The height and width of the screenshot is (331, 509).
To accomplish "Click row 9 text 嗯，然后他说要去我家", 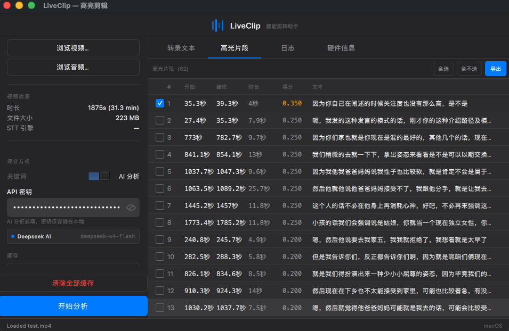I will [400, 239].
